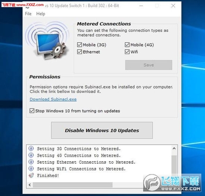This screenshot has height=196, width=205.
Task: Toggle the Wifi metered connection checkbox
Action: coord(127,52)
